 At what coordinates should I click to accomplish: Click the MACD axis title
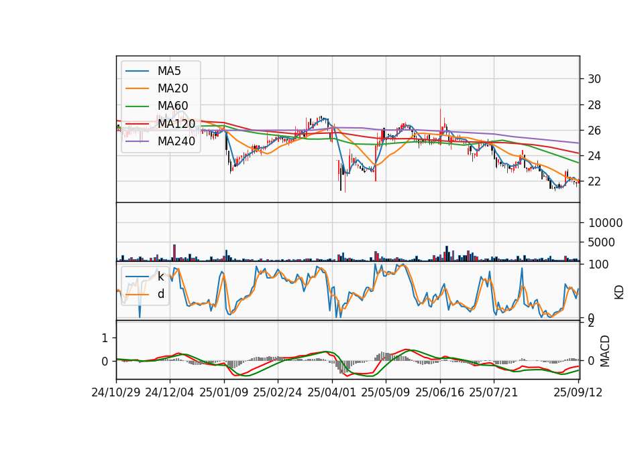(605, 351)
